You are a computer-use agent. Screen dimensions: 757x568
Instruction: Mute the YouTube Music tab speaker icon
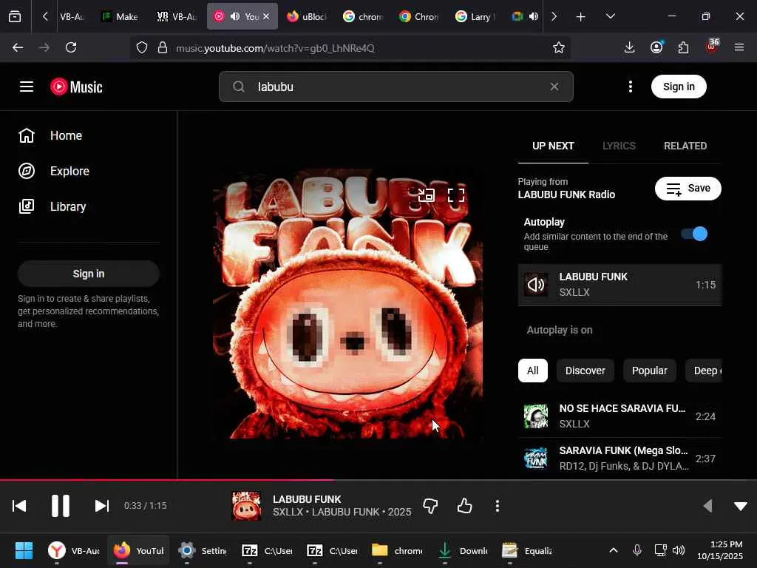coord(235,16)
